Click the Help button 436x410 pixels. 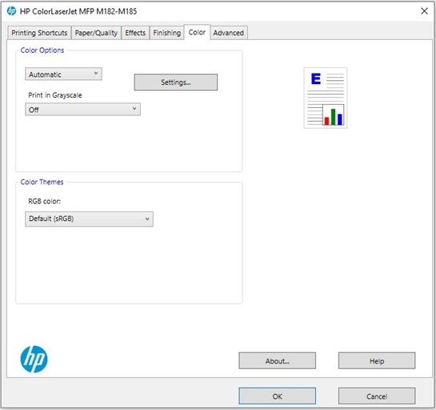(377, 360)
